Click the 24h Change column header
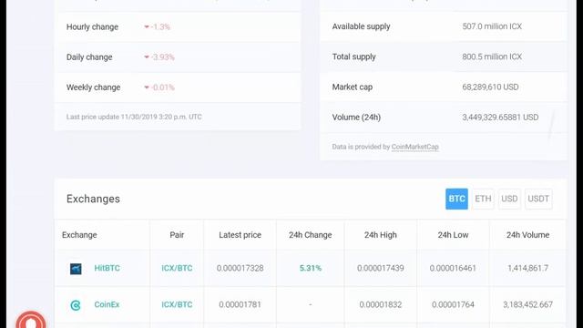The width and height of the screenshot is (583, 328). click(x=310, y=235)
